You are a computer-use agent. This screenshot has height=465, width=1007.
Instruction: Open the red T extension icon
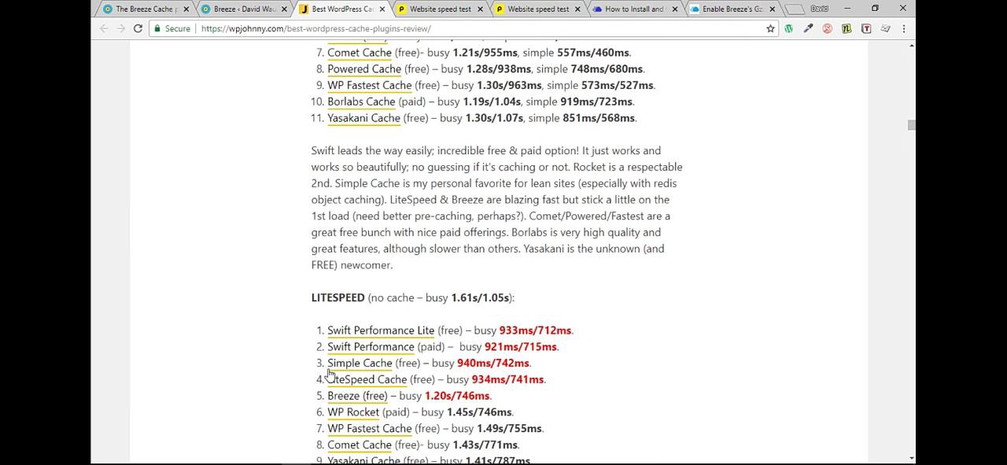pos(866,28)
